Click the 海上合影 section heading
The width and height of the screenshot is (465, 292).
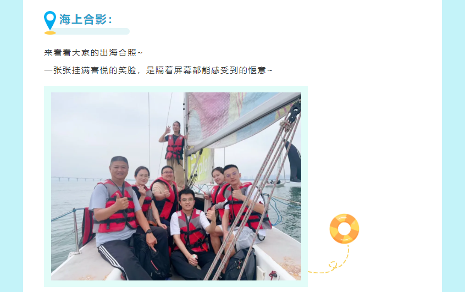tap(85, 20)
